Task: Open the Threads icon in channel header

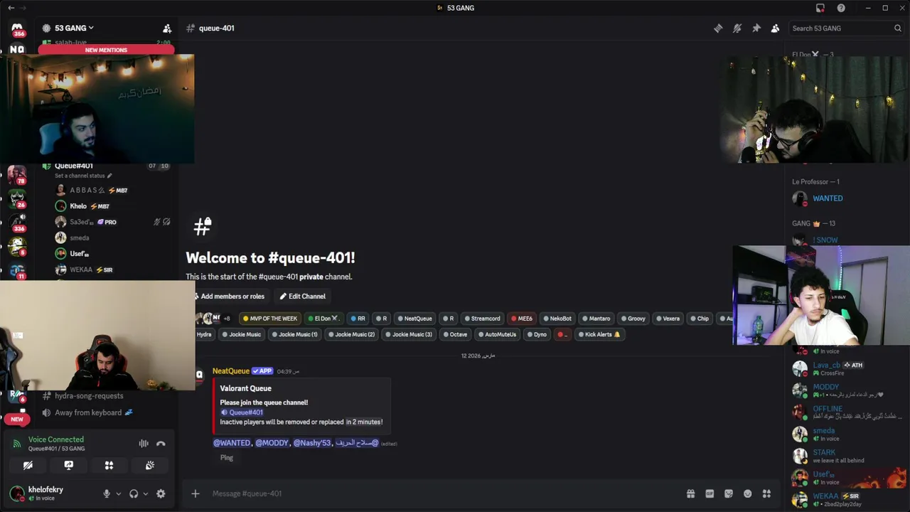Action: [718, 28]
